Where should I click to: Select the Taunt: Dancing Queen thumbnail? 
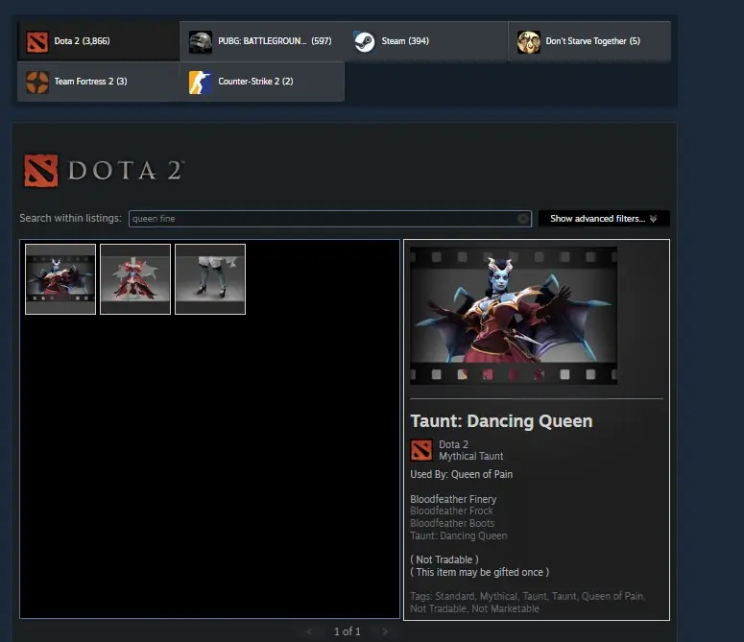point(60,279)
